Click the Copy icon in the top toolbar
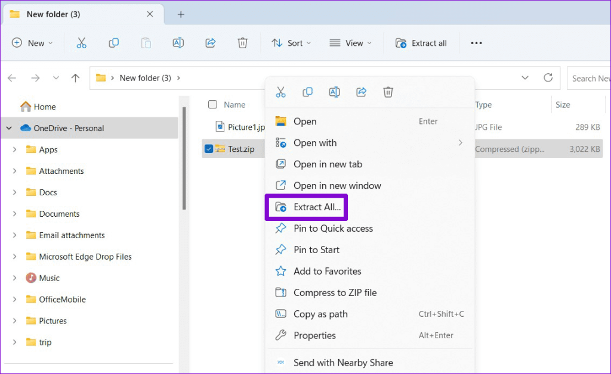Viewport: 611px width, 374px height. point(114,43)
